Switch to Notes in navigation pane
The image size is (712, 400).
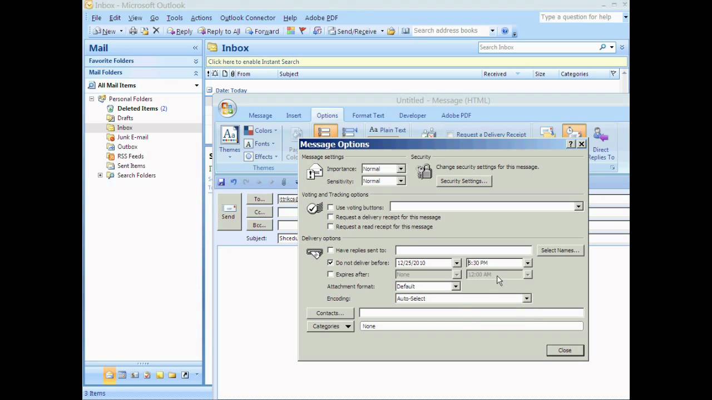pyautogui.click(x=160, y=375)
